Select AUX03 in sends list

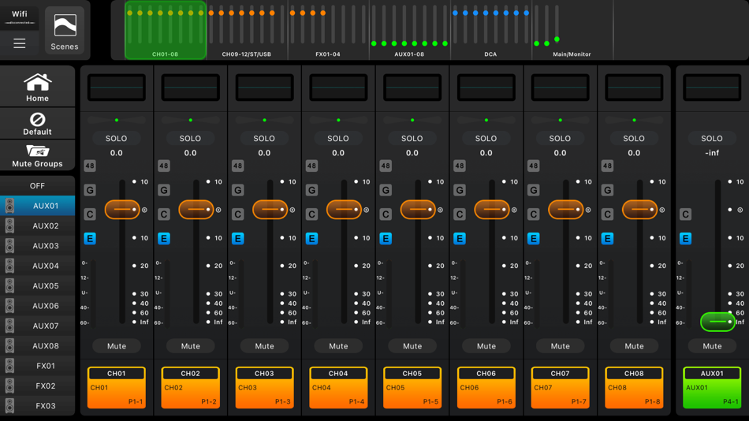[37, 246]
